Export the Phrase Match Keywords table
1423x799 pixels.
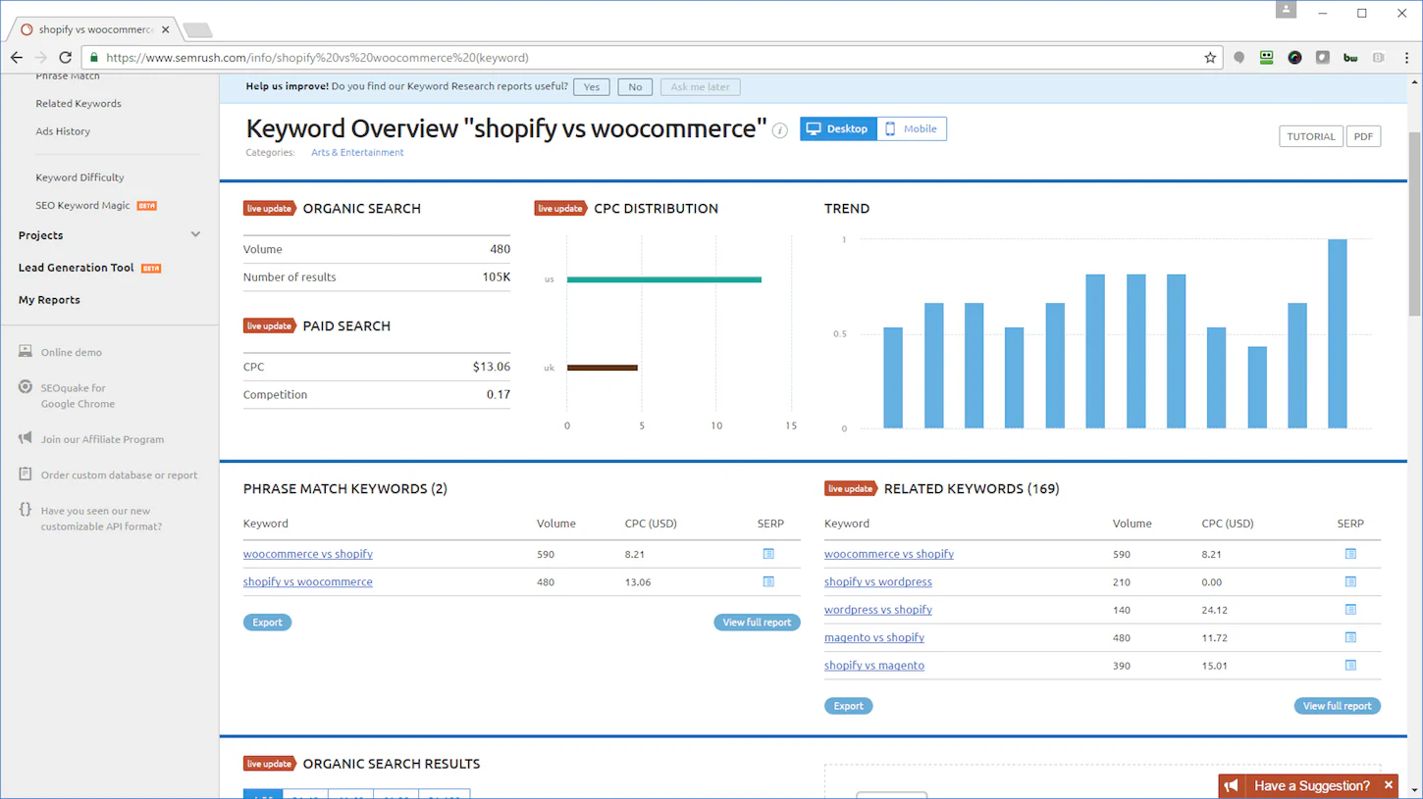[267, 623]
